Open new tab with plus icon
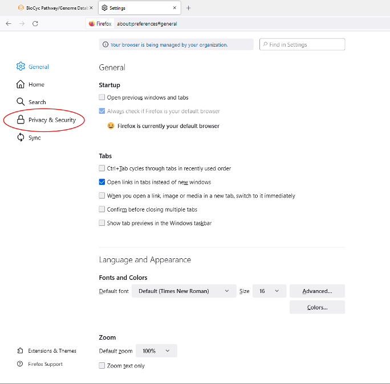Viewport: 390px width, 384px height. 189,8
